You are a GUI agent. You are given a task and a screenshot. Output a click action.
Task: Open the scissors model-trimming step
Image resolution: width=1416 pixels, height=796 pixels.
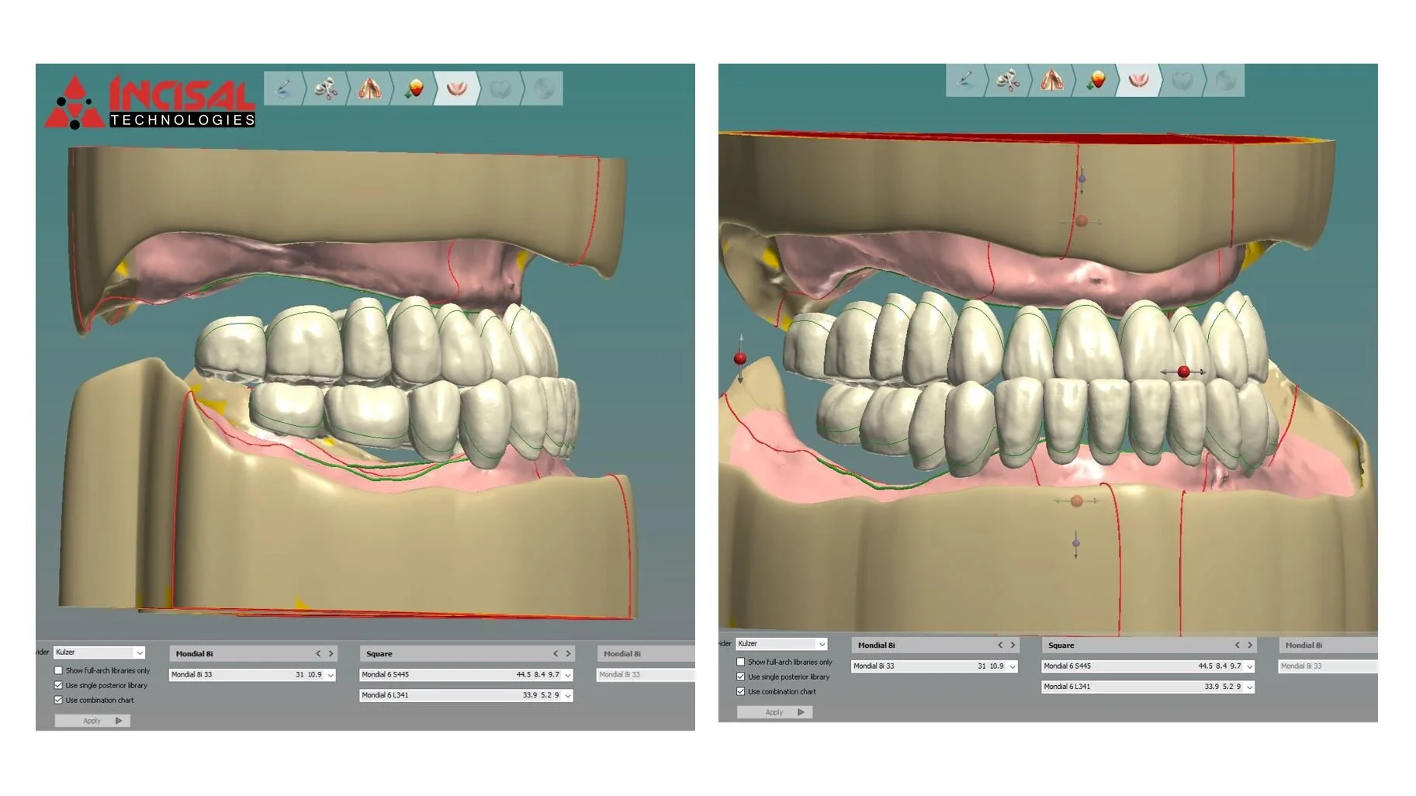[x=325, y=88]
